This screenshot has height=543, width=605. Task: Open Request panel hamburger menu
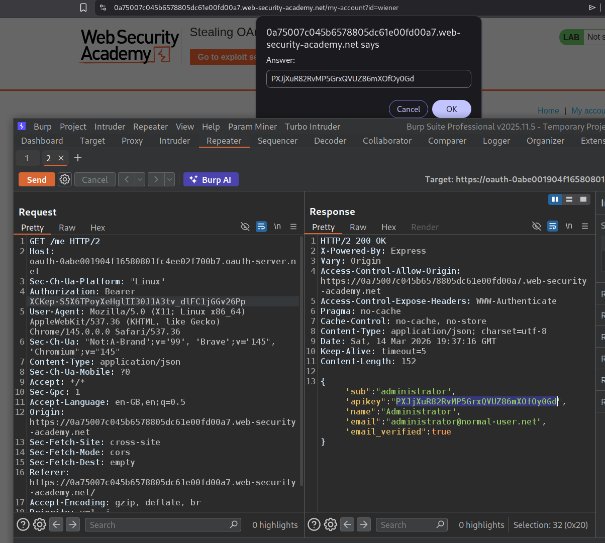tap(293, 227)
